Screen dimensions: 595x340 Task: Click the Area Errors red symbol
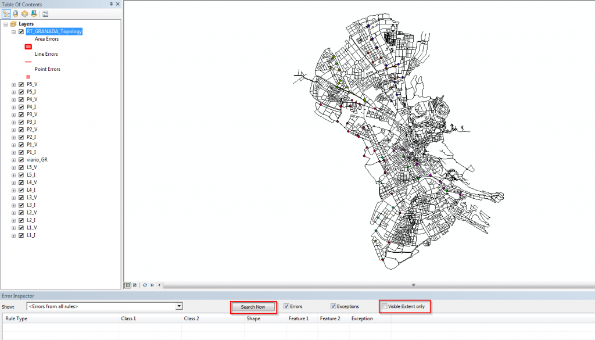28,46
